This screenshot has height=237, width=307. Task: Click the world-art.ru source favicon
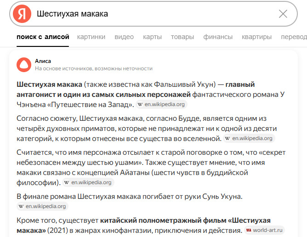pyautogui.click(x=249, y=230)
